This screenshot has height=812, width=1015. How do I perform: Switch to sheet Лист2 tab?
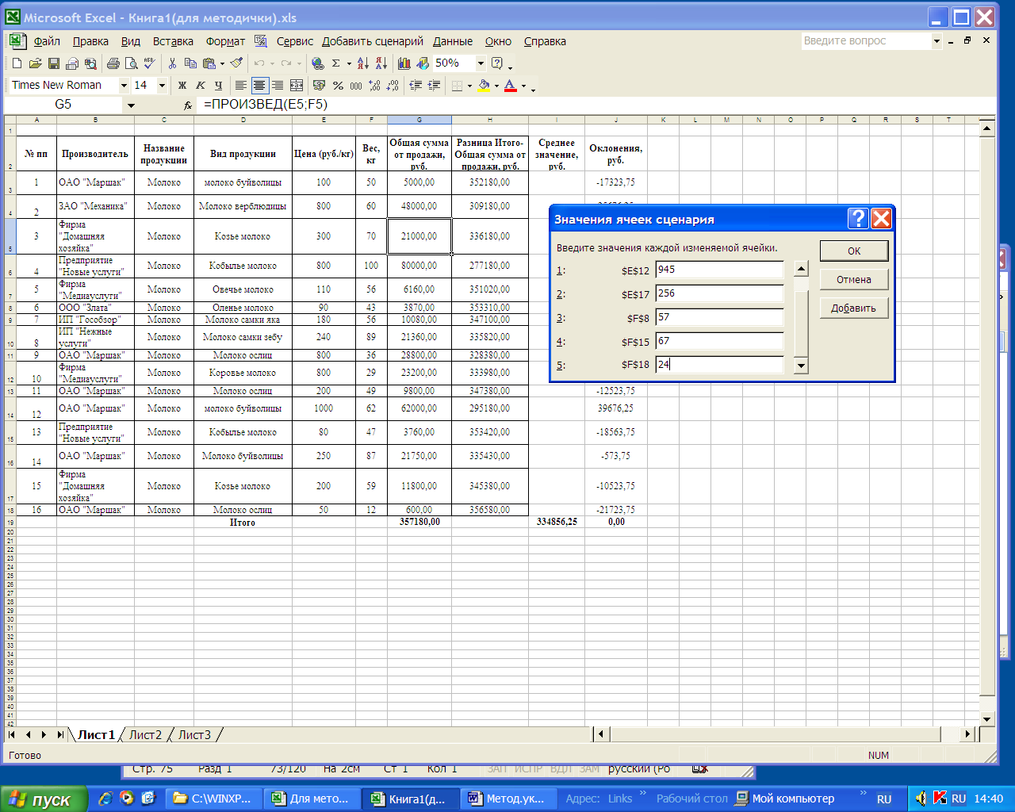coord(145,735)
